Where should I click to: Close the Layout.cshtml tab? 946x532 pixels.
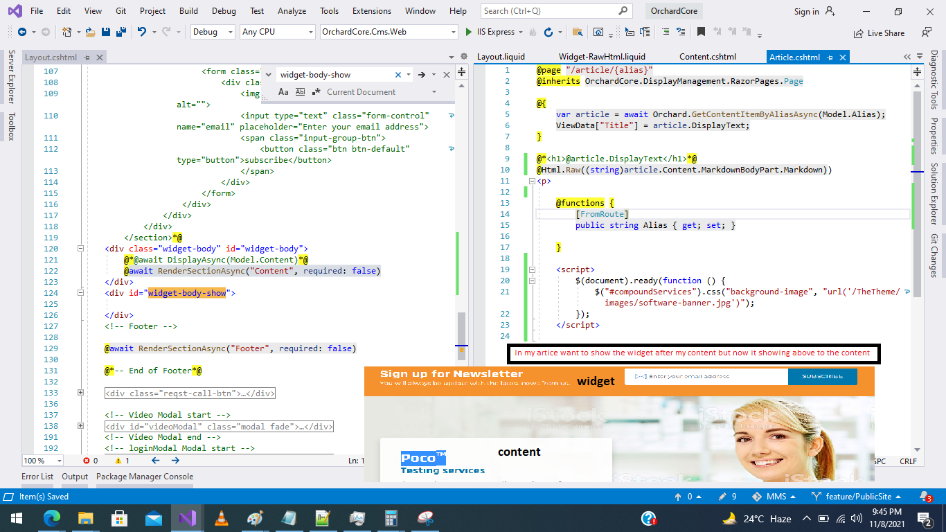pyautogui.click(x=100, y=57)
